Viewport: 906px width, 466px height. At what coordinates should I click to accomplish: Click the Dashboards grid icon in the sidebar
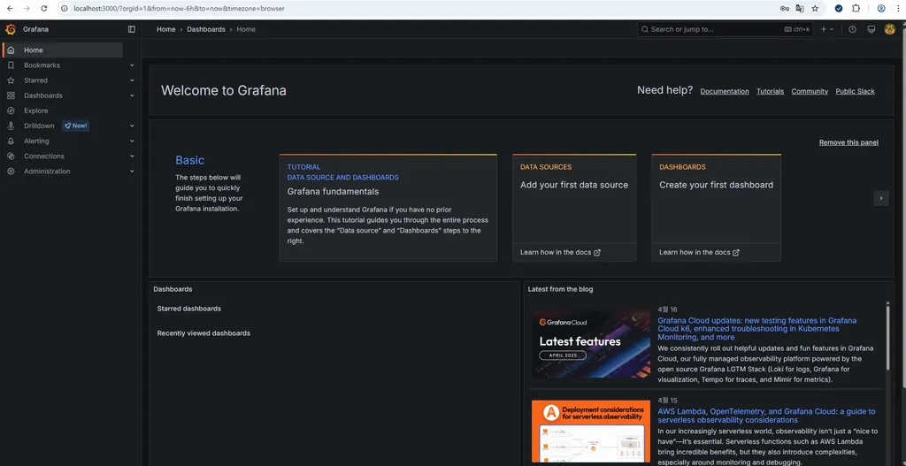click(x=11, y=95)
